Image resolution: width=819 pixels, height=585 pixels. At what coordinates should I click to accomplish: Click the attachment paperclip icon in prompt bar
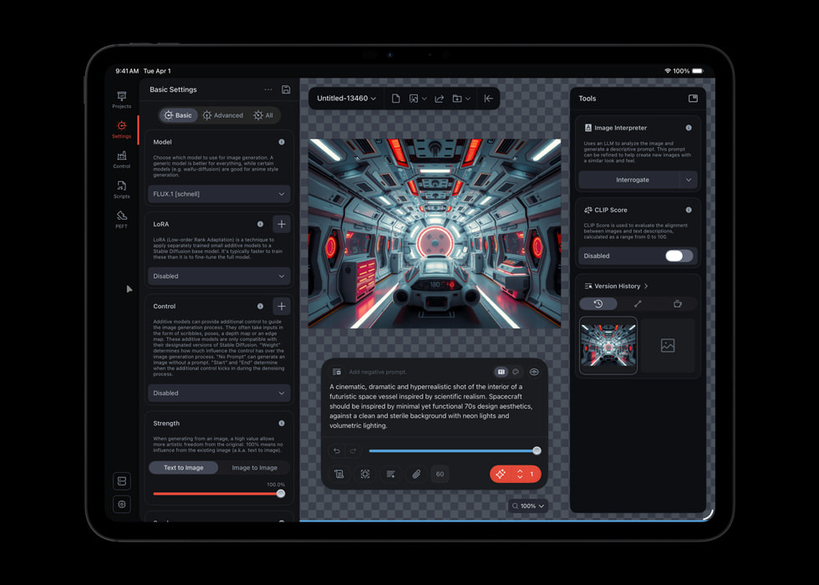pyautogui.click(x=417, y=474)
